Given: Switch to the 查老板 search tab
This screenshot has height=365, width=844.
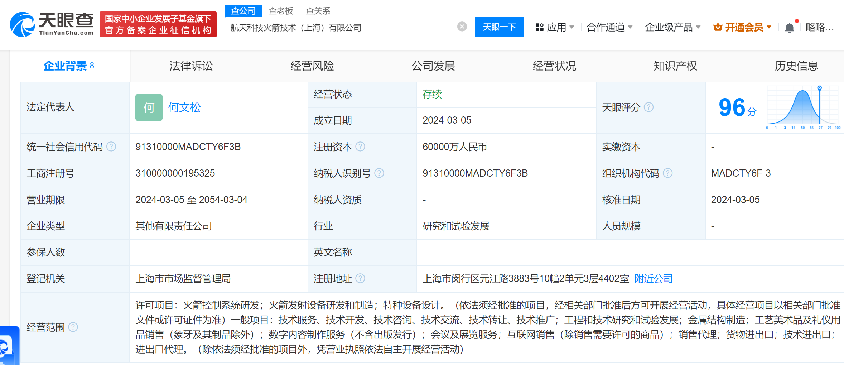Looking at the screenshot, I should point(281,11).
